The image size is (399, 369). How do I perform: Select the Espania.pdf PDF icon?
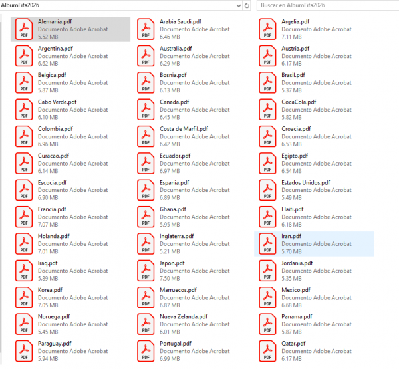click(x=146, y=190)
